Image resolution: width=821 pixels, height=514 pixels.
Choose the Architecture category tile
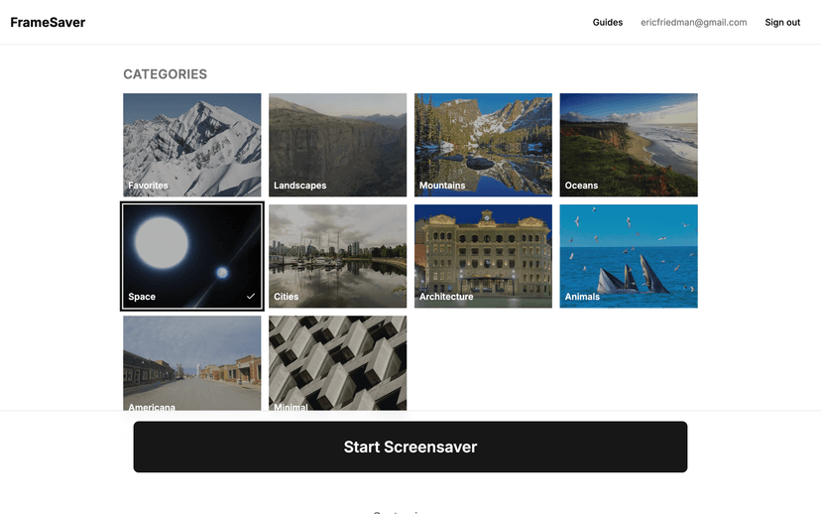coord(483,256)
